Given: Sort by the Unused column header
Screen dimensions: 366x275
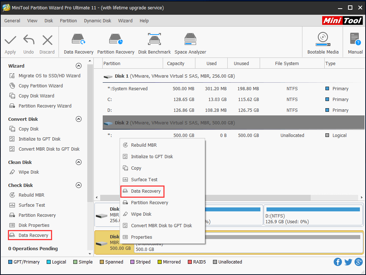Looking at the screenshot, I should click(244, 64).
